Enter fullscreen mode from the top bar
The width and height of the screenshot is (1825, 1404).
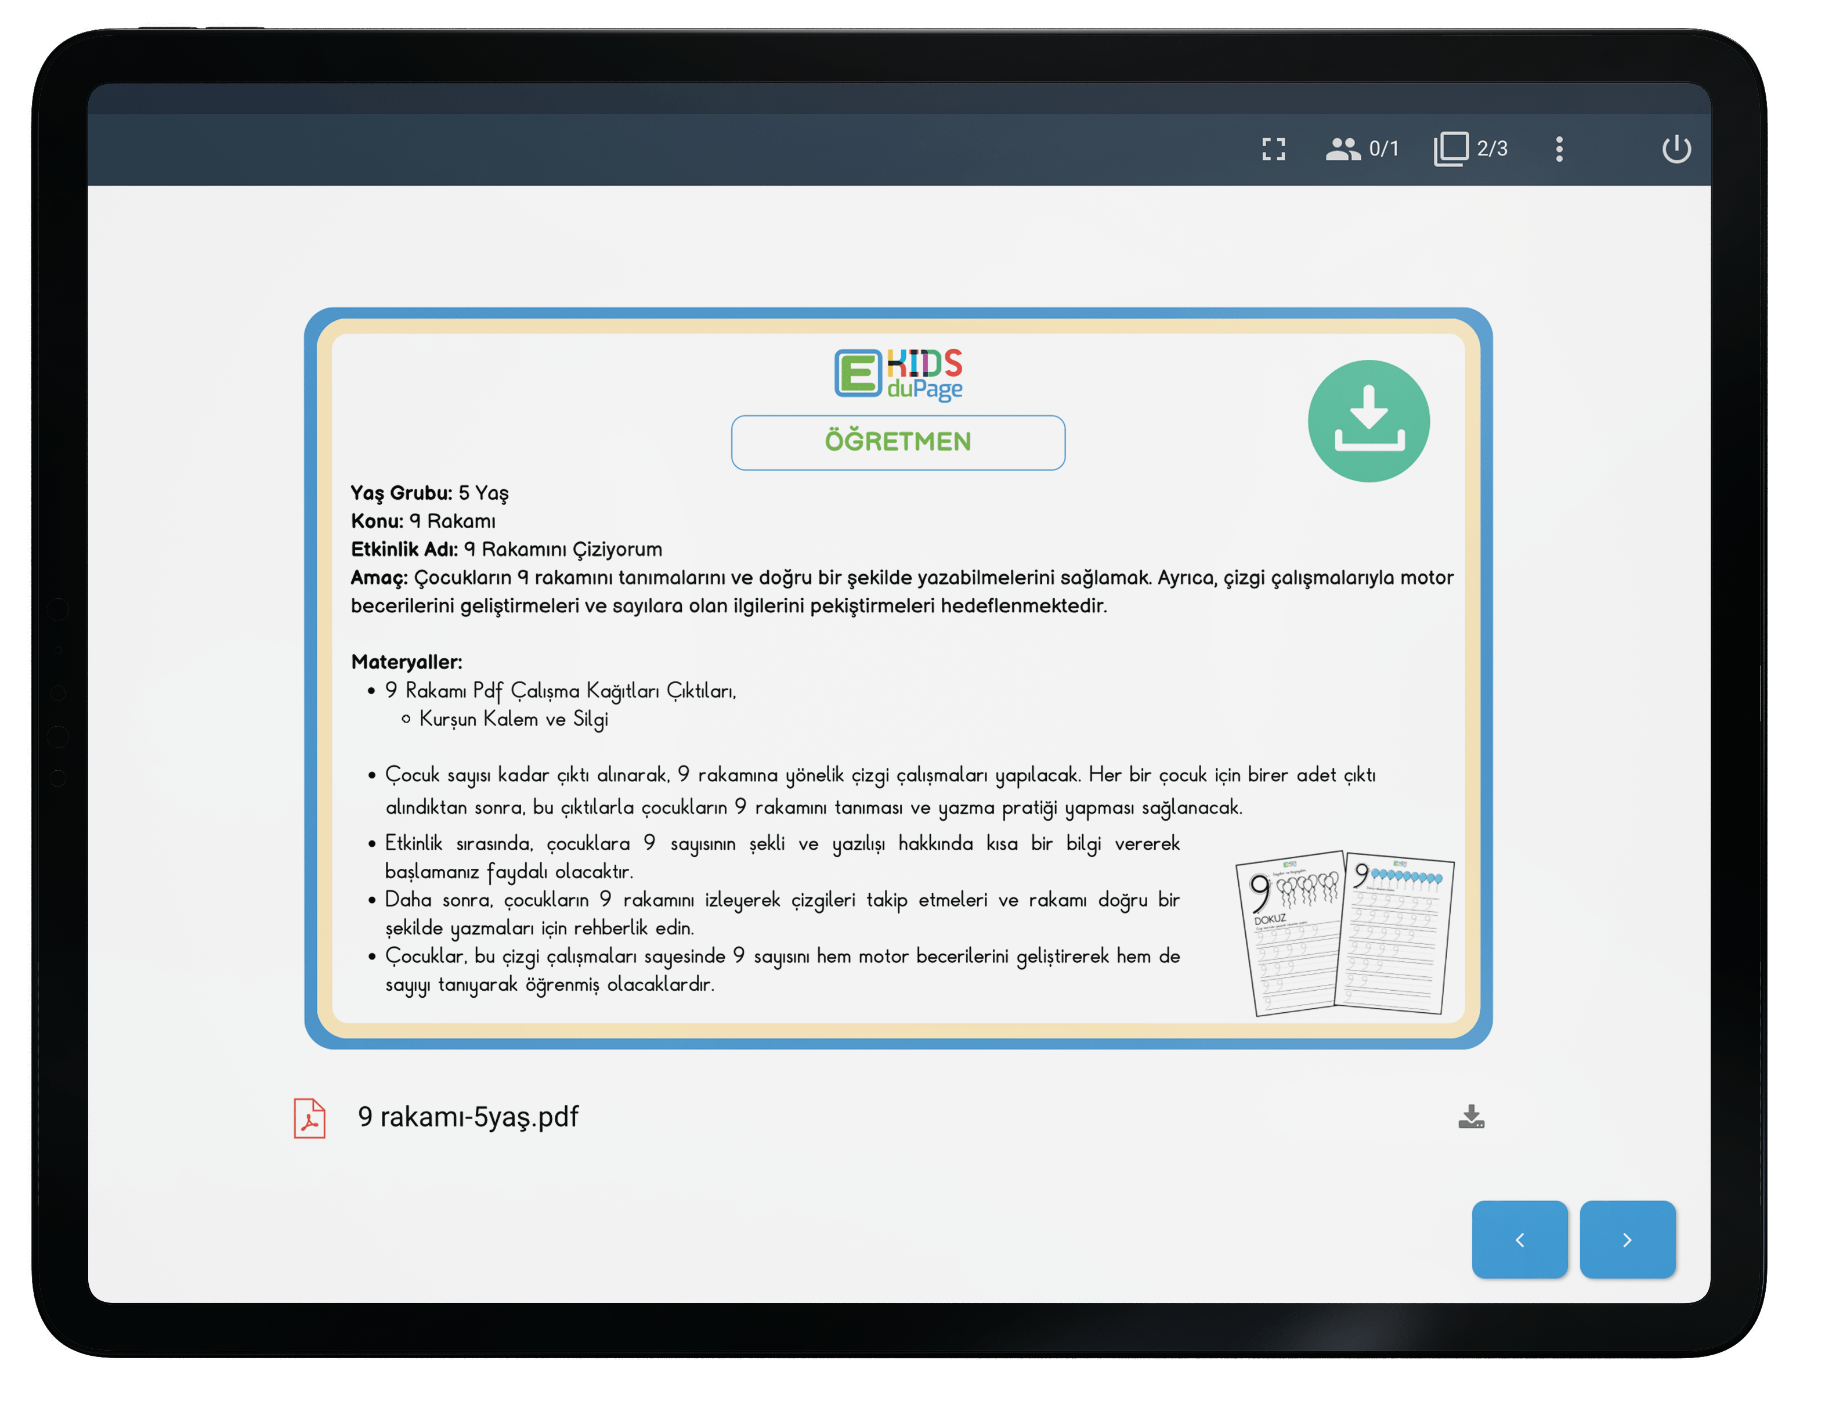coord(1273,149)
